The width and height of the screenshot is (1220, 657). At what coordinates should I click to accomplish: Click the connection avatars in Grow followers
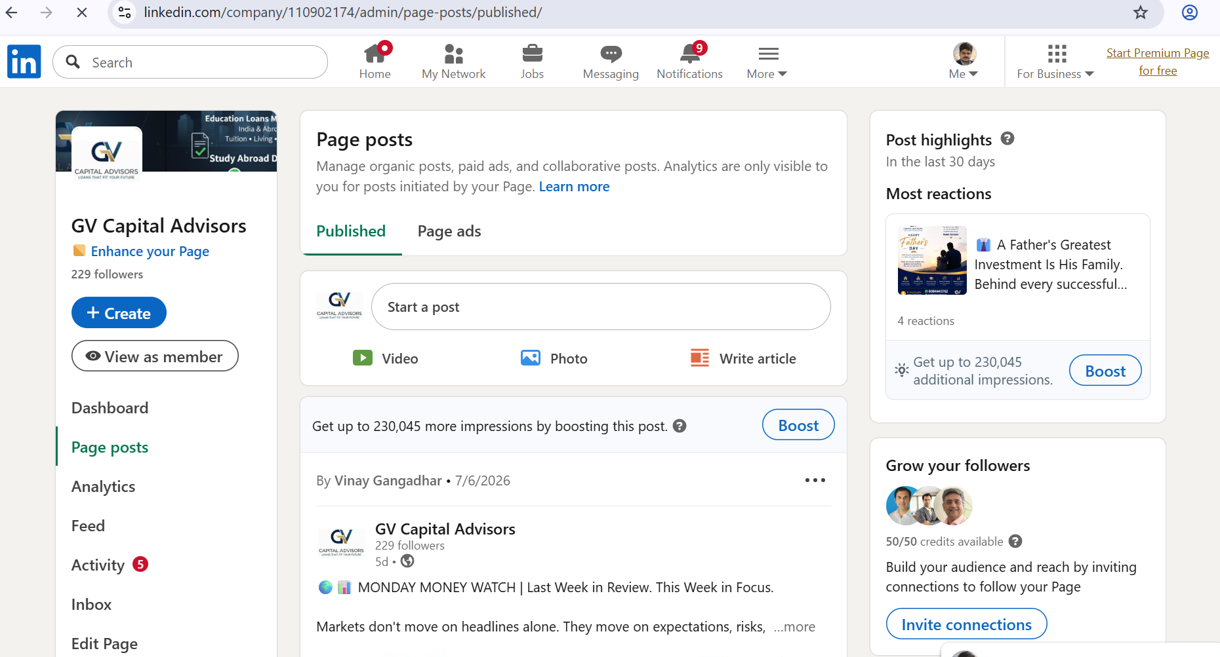(x=929, y=506)
